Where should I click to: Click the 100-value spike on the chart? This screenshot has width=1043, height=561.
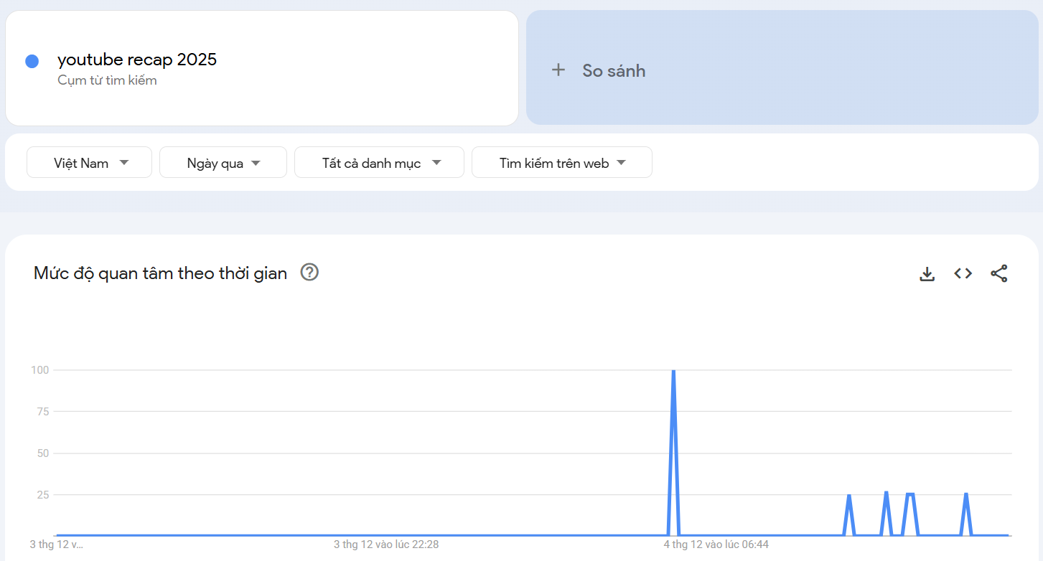[x=673, y=372]
